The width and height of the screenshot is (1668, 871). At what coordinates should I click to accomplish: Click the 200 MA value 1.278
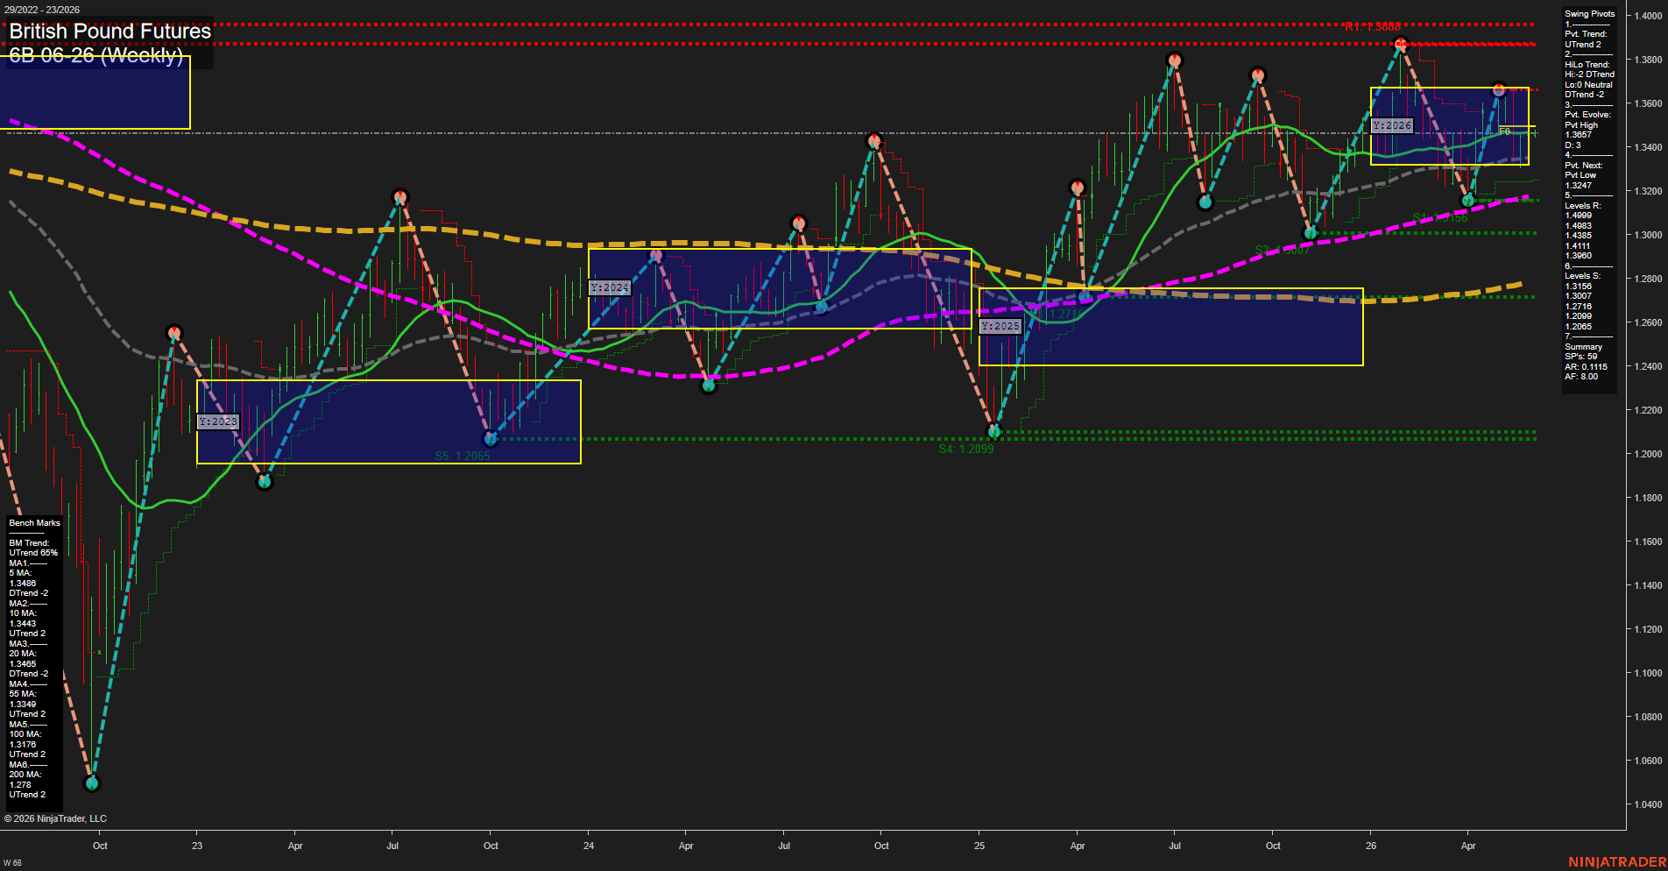(x=20, y=785)
